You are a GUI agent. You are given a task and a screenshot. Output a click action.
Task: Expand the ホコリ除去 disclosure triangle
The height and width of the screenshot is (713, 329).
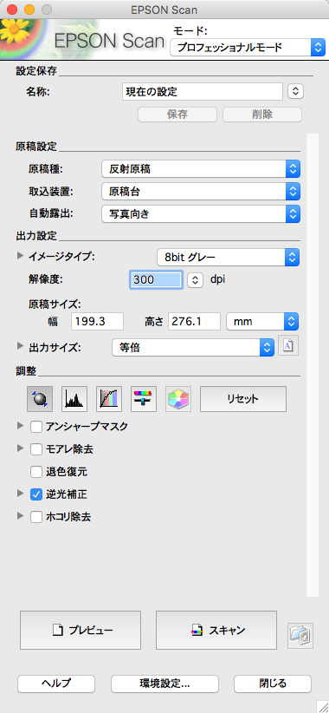[20, 514]
